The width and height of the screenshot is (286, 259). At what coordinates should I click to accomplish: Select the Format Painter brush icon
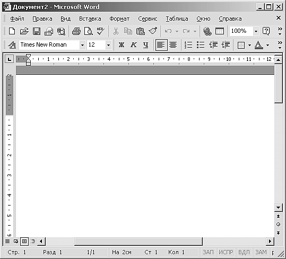[x=153, y=31]
